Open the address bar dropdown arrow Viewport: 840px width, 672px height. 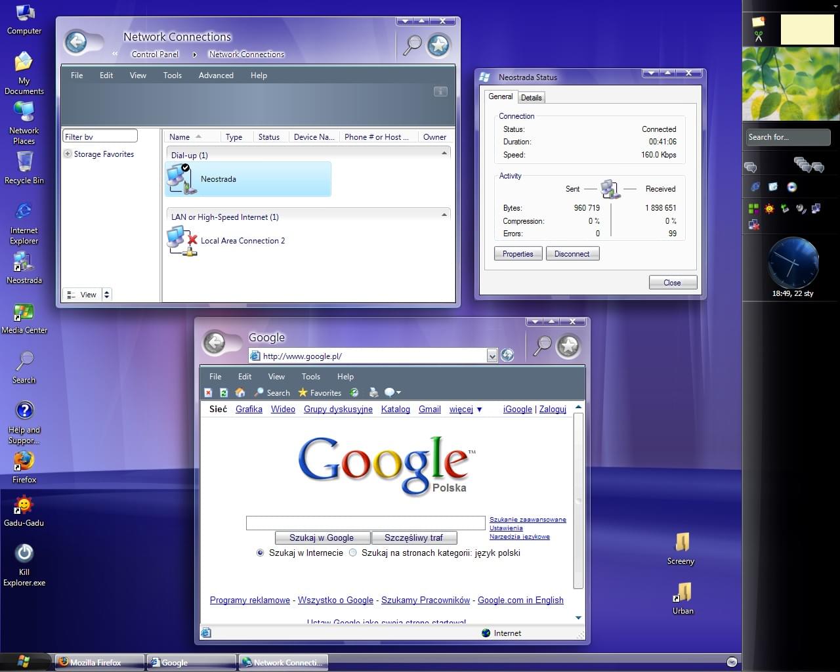[492, 356]
